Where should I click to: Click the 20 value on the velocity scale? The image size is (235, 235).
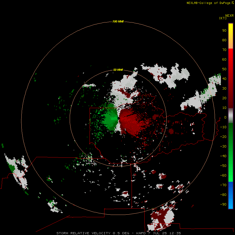[224, 98]
